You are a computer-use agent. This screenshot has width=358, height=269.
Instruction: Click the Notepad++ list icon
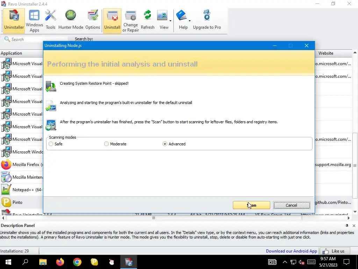(6, 189)
